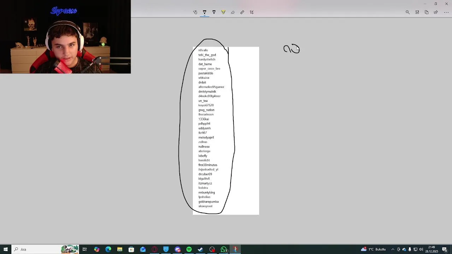Click 'first30minutes' in the list

click(208, 165)
